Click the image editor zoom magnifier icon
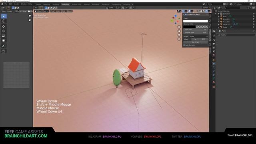Screen dimensions: 256x144 (x=30, y=16)
